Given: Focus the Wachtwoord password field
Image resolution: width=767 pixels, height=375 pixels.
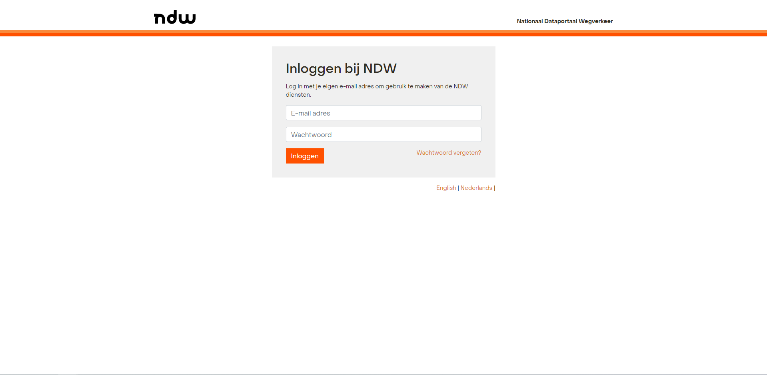Looking at the screenshot, I should tap(383, 134).
